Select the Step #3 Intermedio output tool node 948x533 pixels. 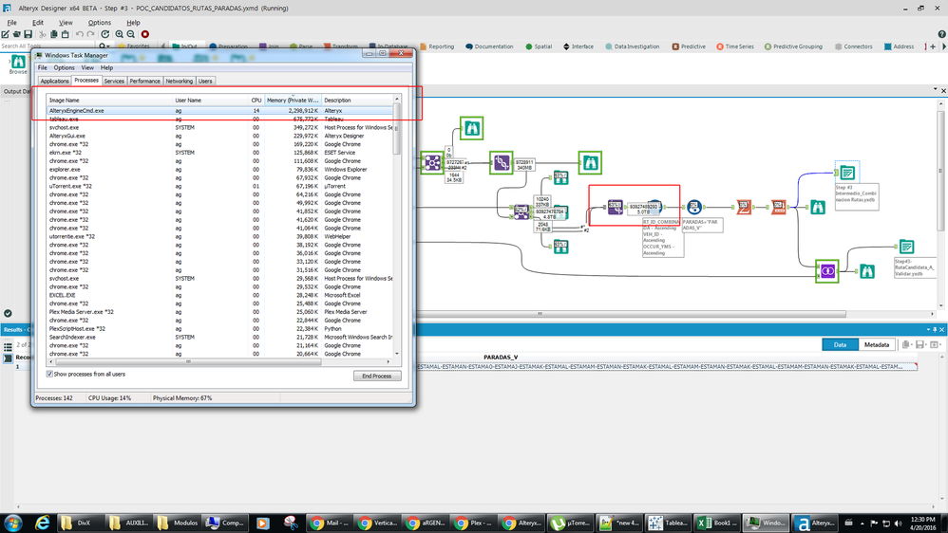(845, 174)
